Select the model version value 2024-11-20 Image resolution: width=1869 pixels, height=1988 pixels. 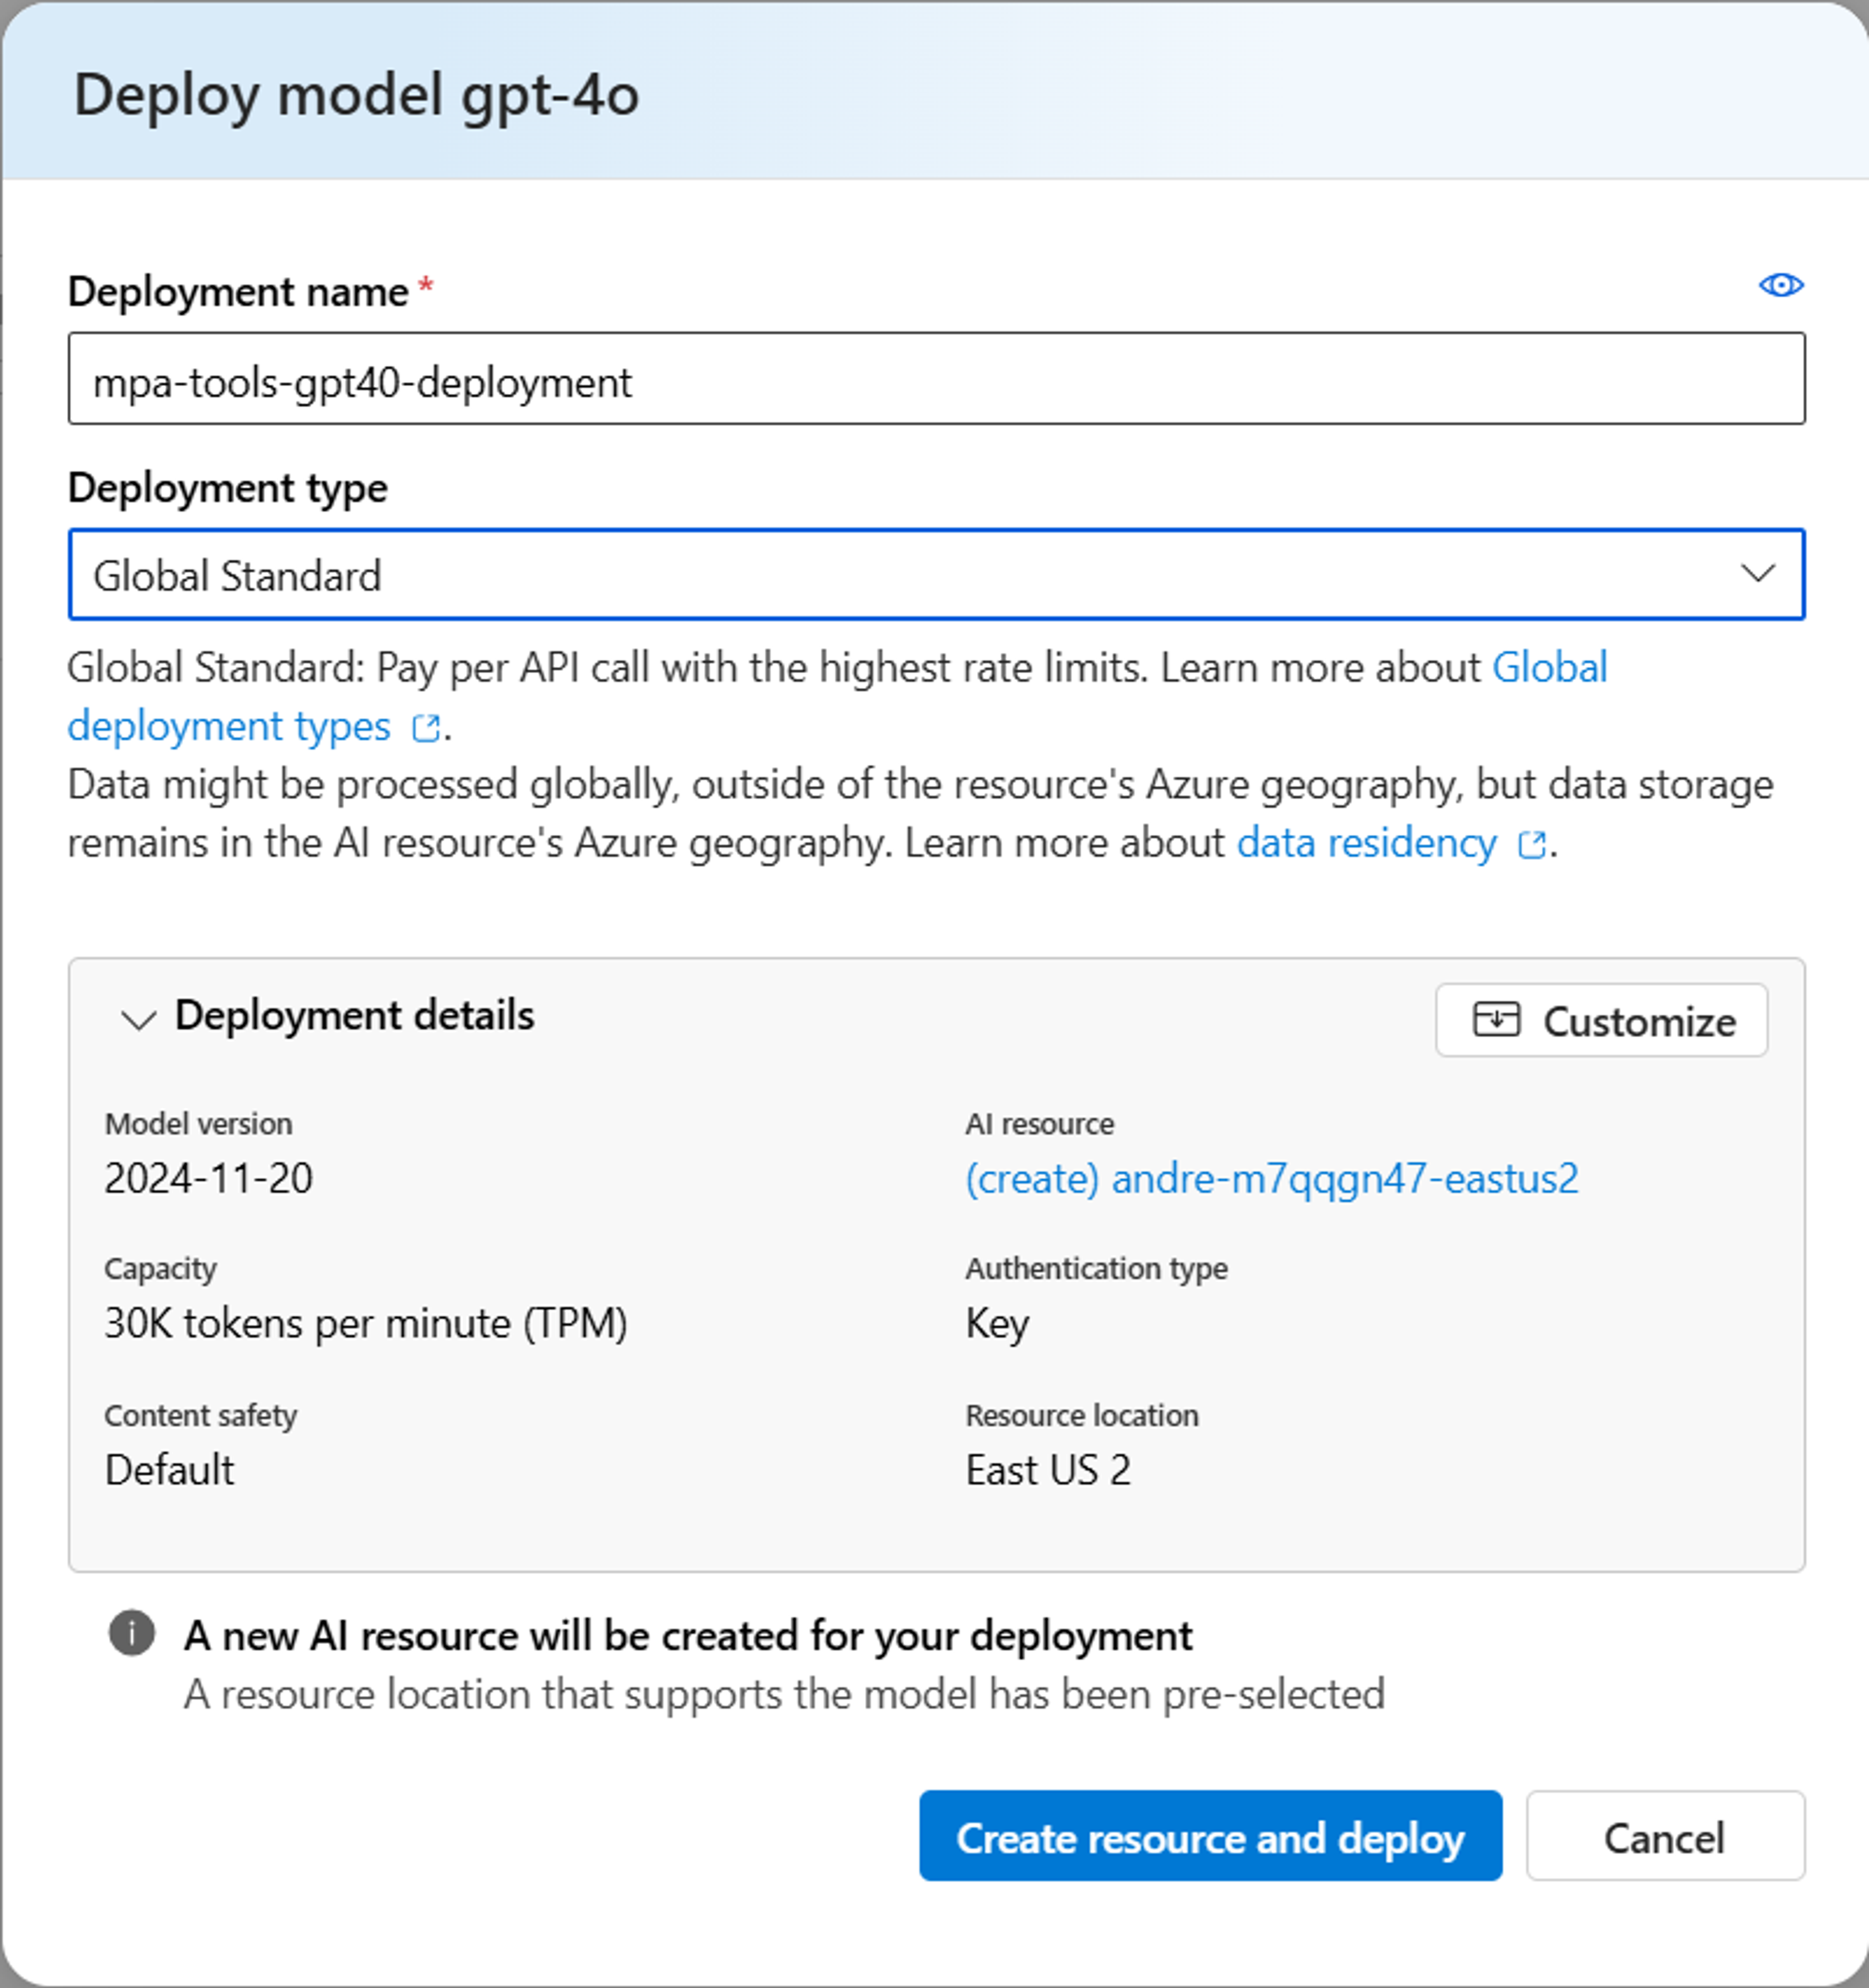coord(208,1179)
